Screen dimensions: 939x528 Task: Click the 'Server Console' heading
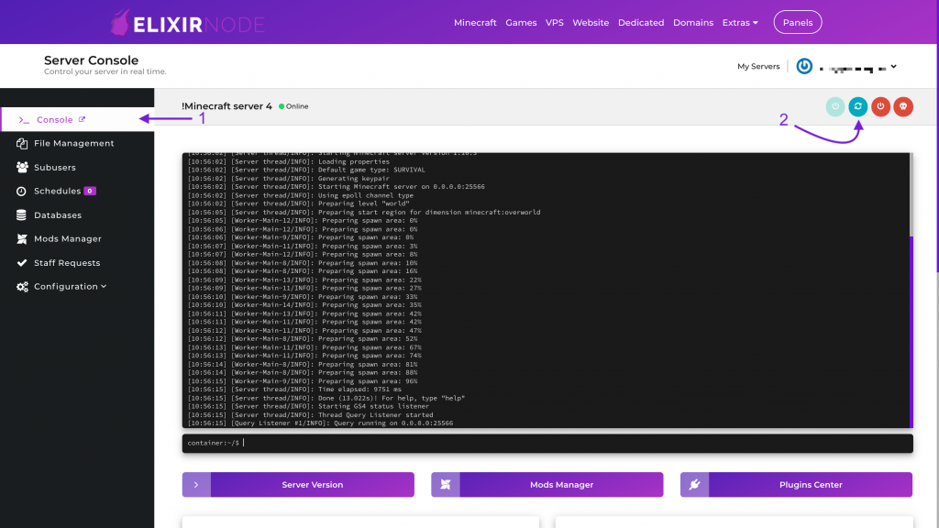point(91,60)
